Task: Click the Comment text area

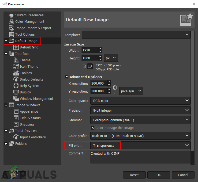Action: tap(140, 157)
